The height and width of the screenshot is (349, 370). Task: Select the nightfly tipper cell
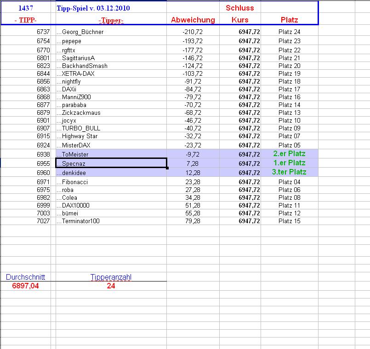point(111,81)
